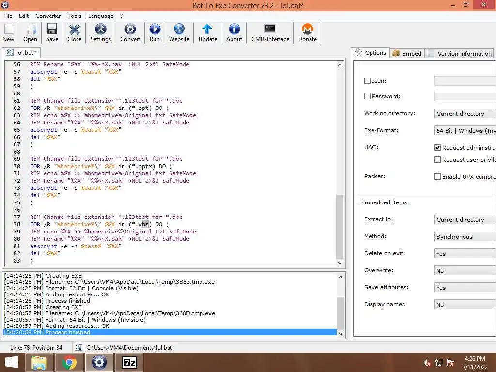Click code line 78 with *.vbs
496x372 pixels.
tap(99, 224)
